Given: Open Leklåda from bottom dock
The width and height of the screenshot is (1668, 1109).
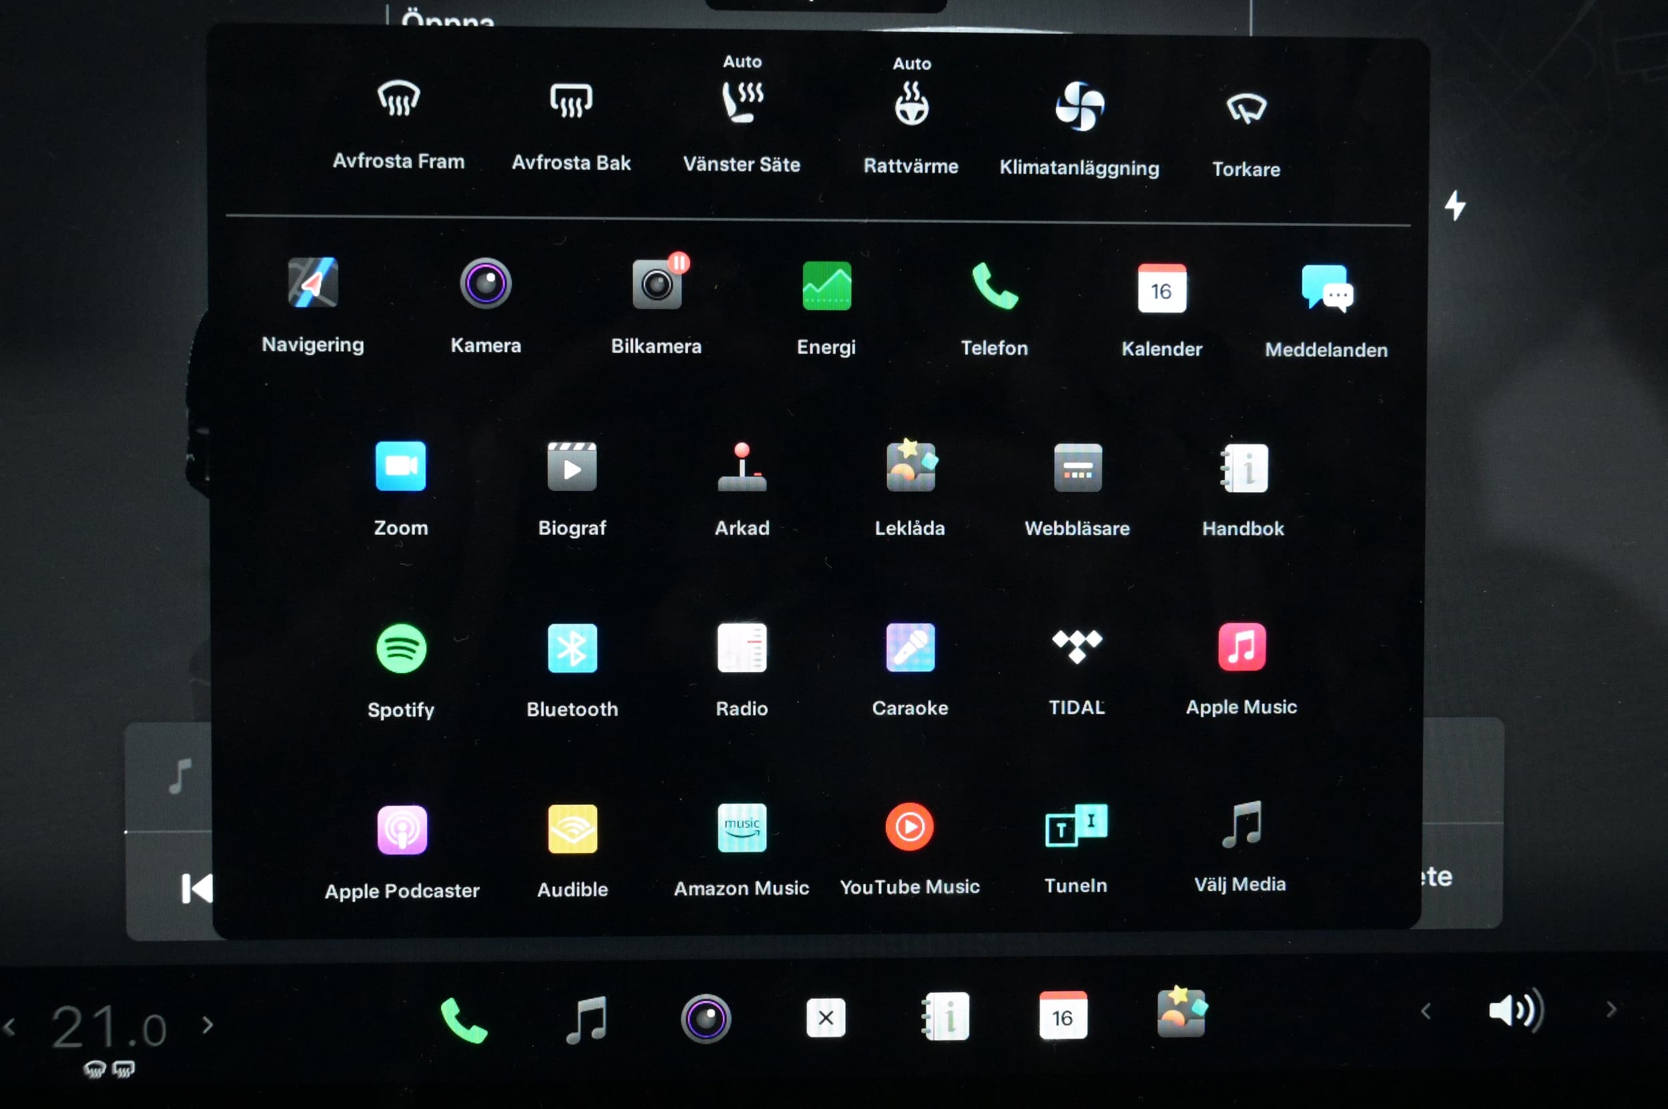Looking at the screenshot, I should tap(1182, 1012).
